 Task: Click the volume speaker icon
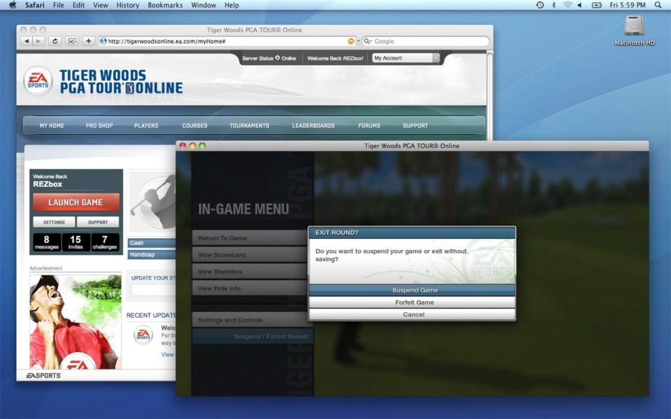(579, 5)
